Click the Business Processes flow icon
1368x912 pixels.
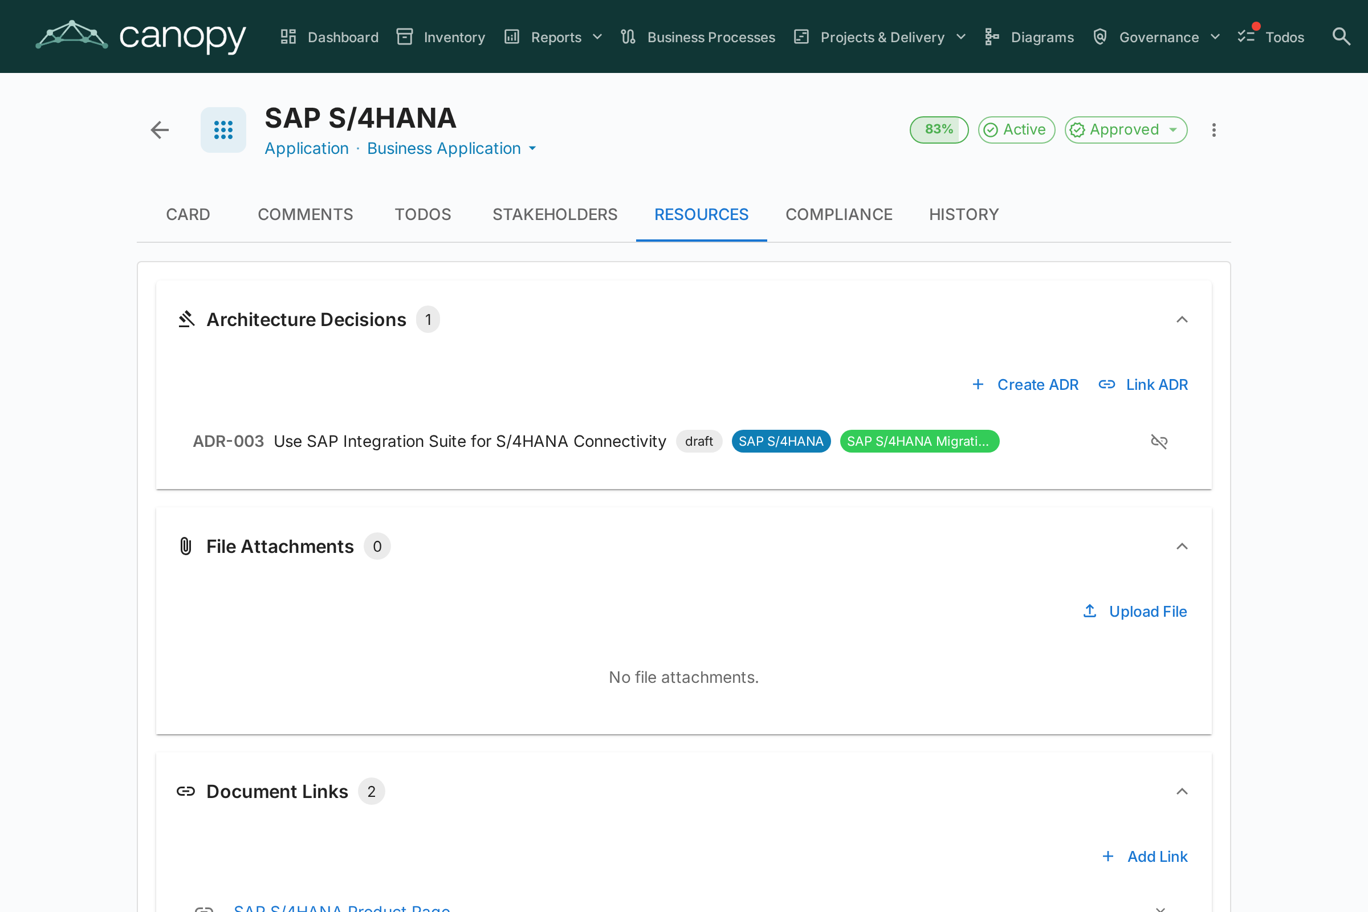pos(628,36)
